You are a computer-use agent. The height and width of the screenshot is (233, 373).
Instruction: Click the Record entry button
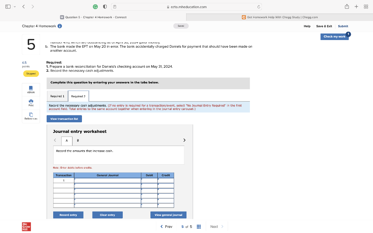(x=68, y=215)
